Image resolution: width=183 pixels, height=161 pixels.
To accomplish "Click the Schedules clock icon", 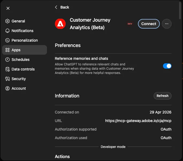I will click(x=7, y=60).
